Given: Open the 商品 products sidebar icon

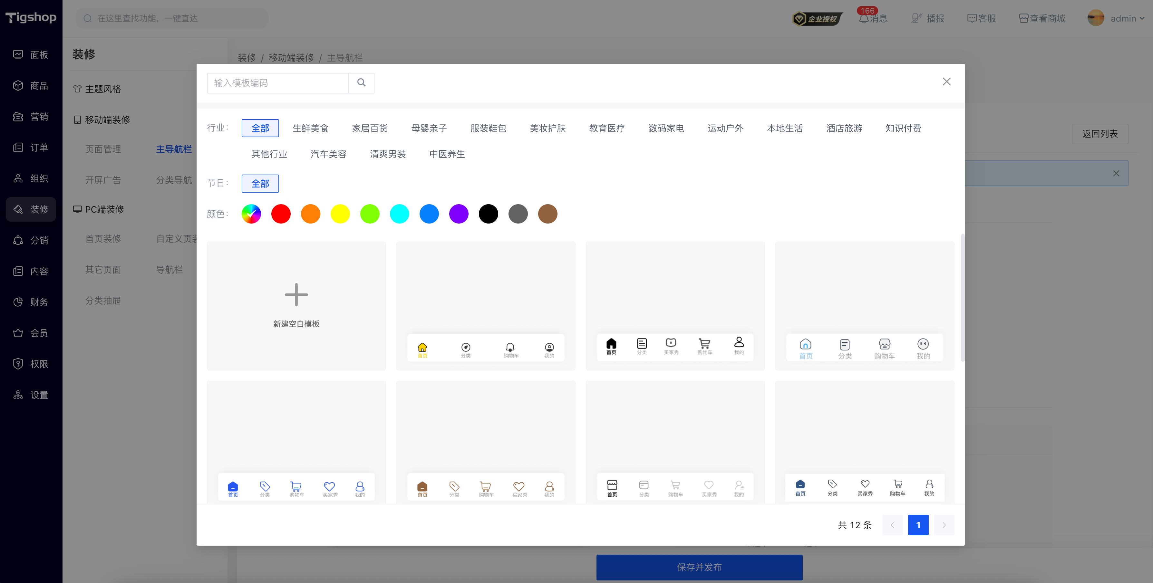Looking at the screenshot, I should (18, 85).
